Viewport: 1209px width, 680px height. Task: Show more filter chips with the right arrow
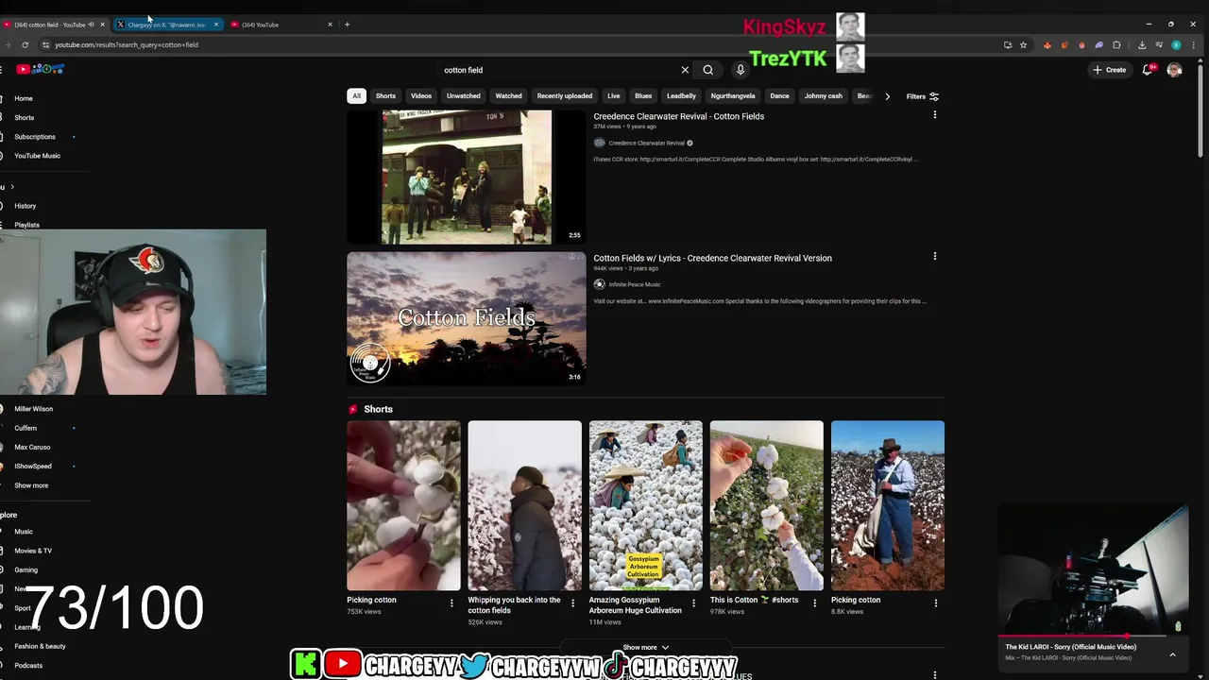887,96
